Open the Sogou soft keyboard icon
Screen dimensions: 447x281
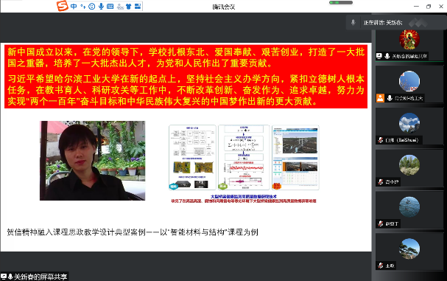(110, 7)
